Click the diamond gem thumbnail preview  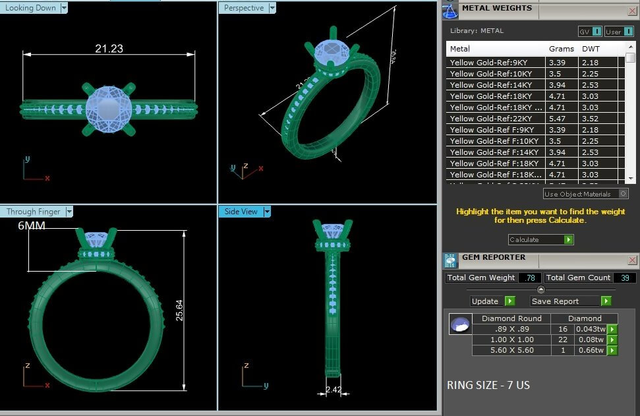461,324
